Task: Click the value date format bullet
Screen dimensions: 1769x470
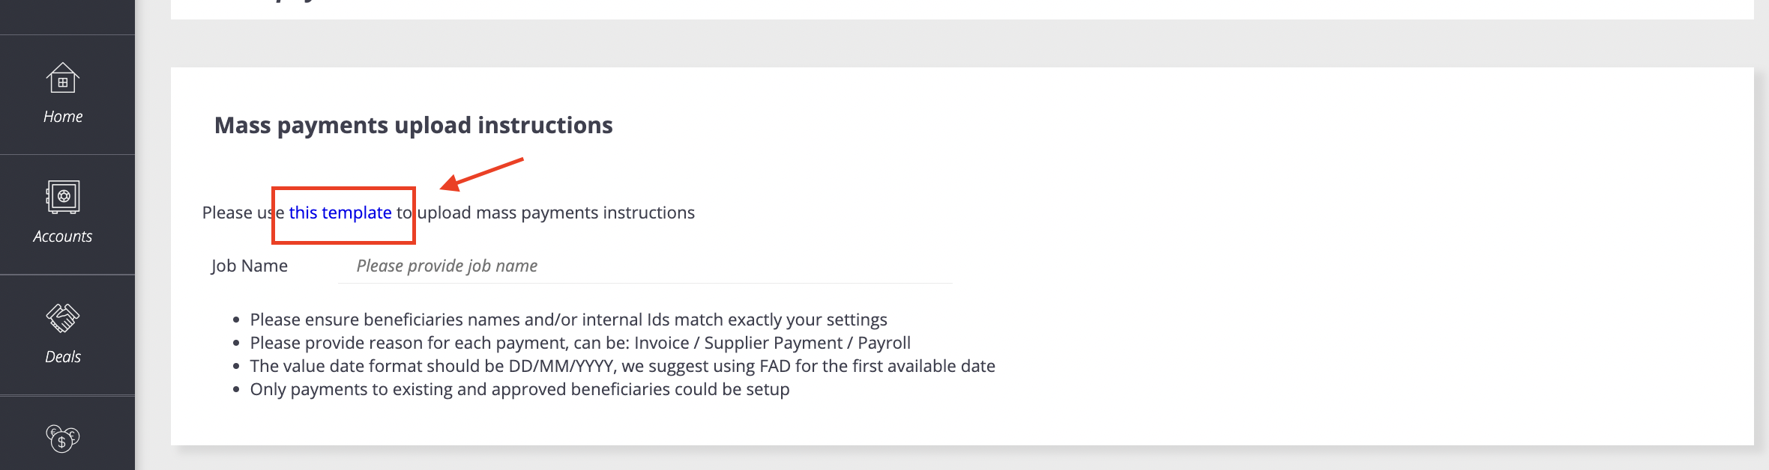Action: point(623,366)
